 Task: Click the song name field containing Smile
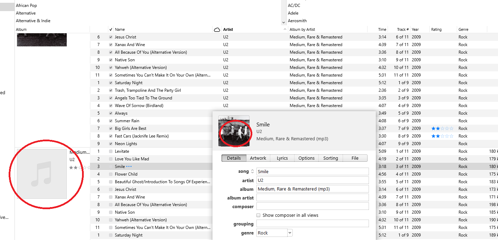(x=313, y=171)
